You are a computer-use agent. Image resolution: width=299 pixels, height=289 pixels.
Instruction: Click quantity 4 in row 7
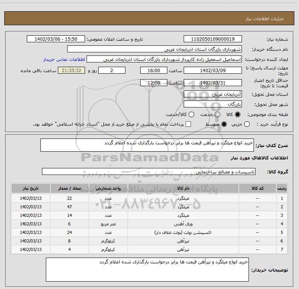(x=70, y=249)
